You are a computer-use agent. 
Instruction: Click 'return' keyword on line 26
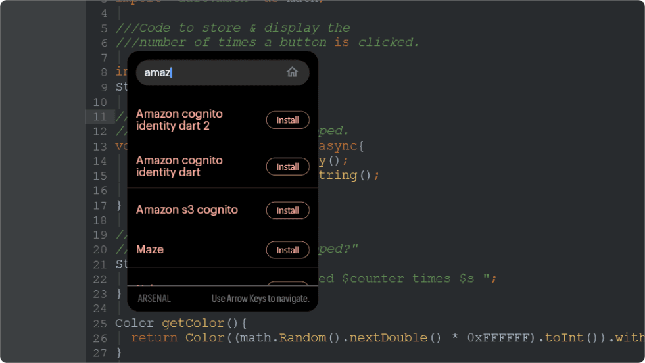[x=155, y=338]
